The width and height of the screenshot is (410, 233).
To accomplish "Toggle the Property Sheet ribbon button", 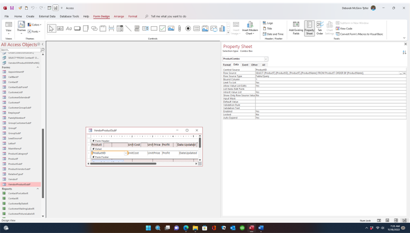I will [x=309, y=28].
